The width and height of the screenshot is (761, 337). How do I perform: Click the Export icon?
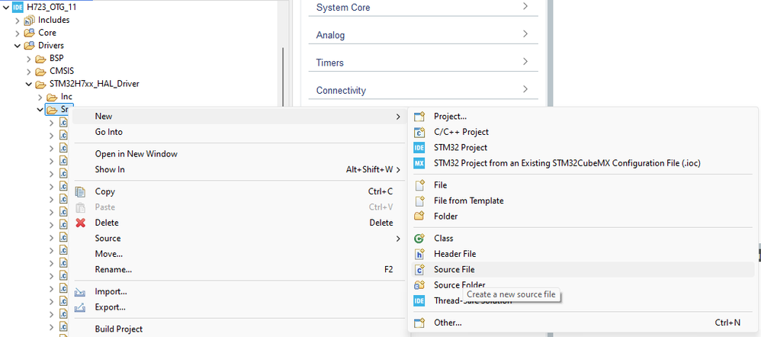coord(81,307)
